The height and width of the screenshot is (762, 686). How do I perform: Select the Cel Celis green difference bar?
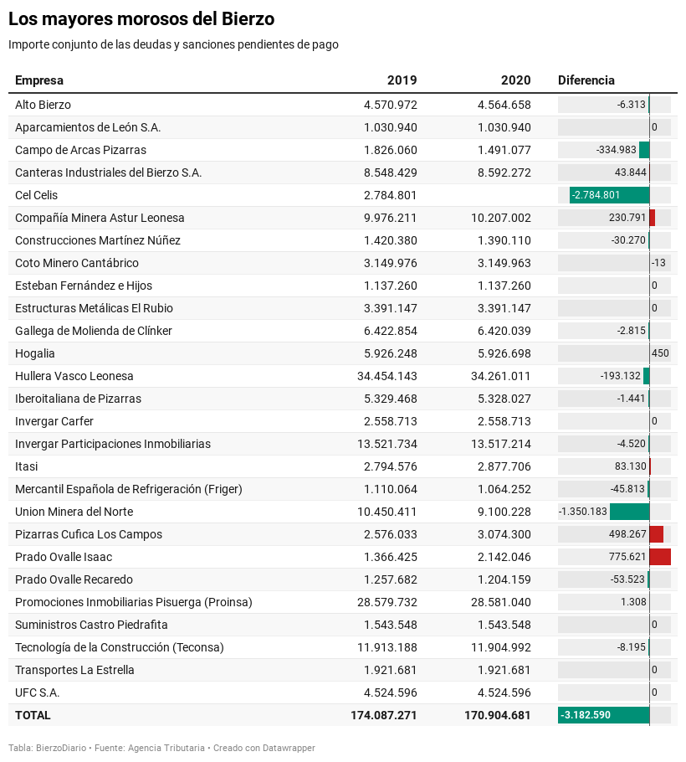click(x=609, y=195)
